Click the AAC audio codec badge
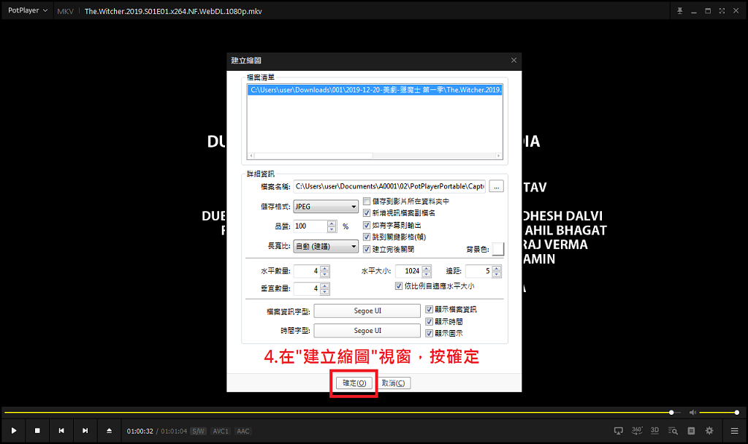This screenshot has width=748, height=444. (x=243, y=431)
